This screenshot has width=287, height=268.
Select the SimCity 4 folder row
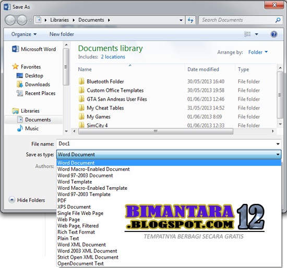coord(176,125)
